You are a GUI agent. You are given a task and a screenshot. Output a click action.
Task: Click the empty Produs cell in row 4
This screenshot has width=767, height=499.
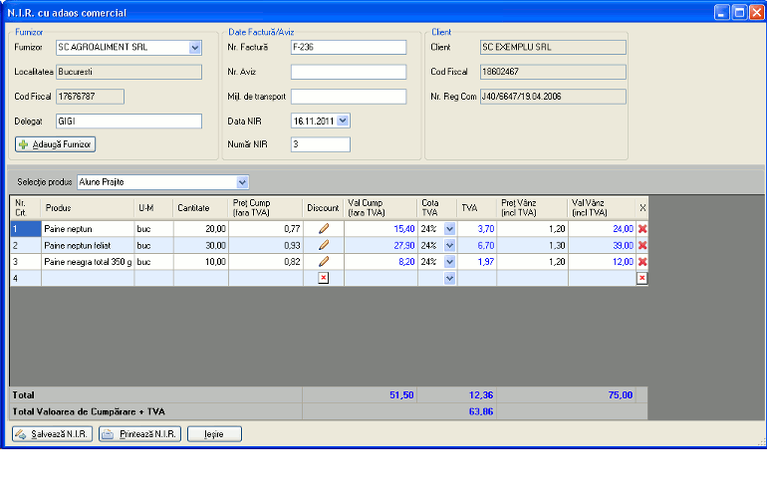coord(88,278)
